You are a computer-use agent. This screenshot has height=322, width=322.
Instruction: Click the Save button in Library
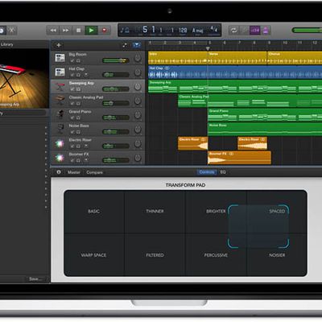pos(35,279)
